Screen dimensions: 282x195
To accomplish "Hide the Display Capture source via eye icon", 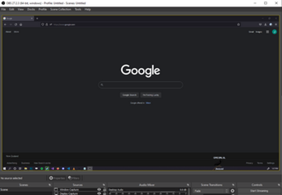I will (99, 194).
